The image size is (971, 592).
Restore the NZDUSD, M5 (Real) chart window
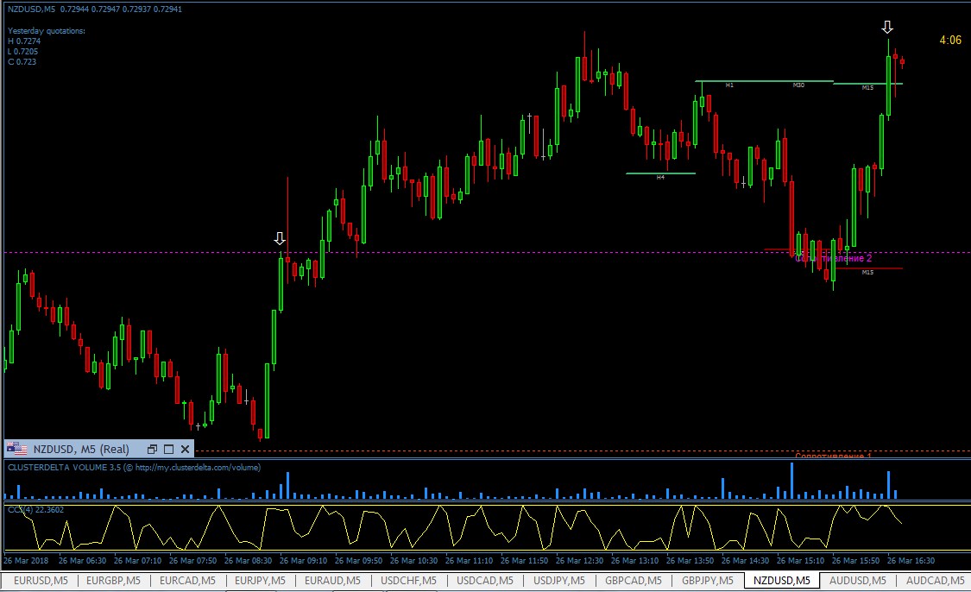(x=152, y=449)
